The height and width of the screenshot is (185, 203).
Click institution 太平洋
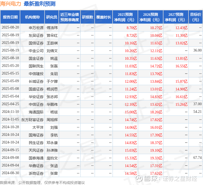(x=38, y=127)
